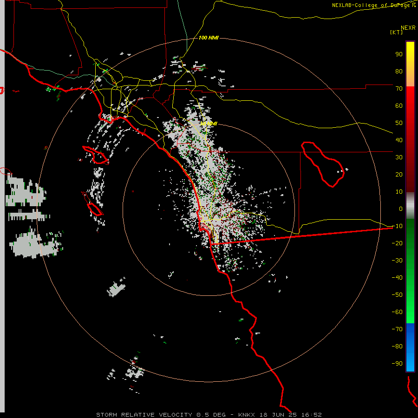
Task: Click the NEXLAB-College of DuPage credit text
Action: [x=373, y=5]
